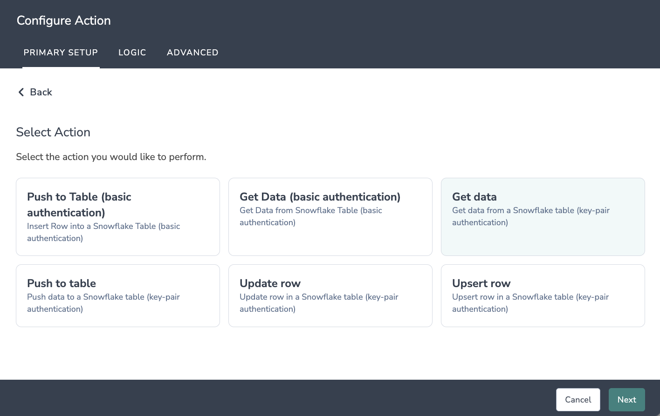Open the ADVANCED tab

(192, 53)
